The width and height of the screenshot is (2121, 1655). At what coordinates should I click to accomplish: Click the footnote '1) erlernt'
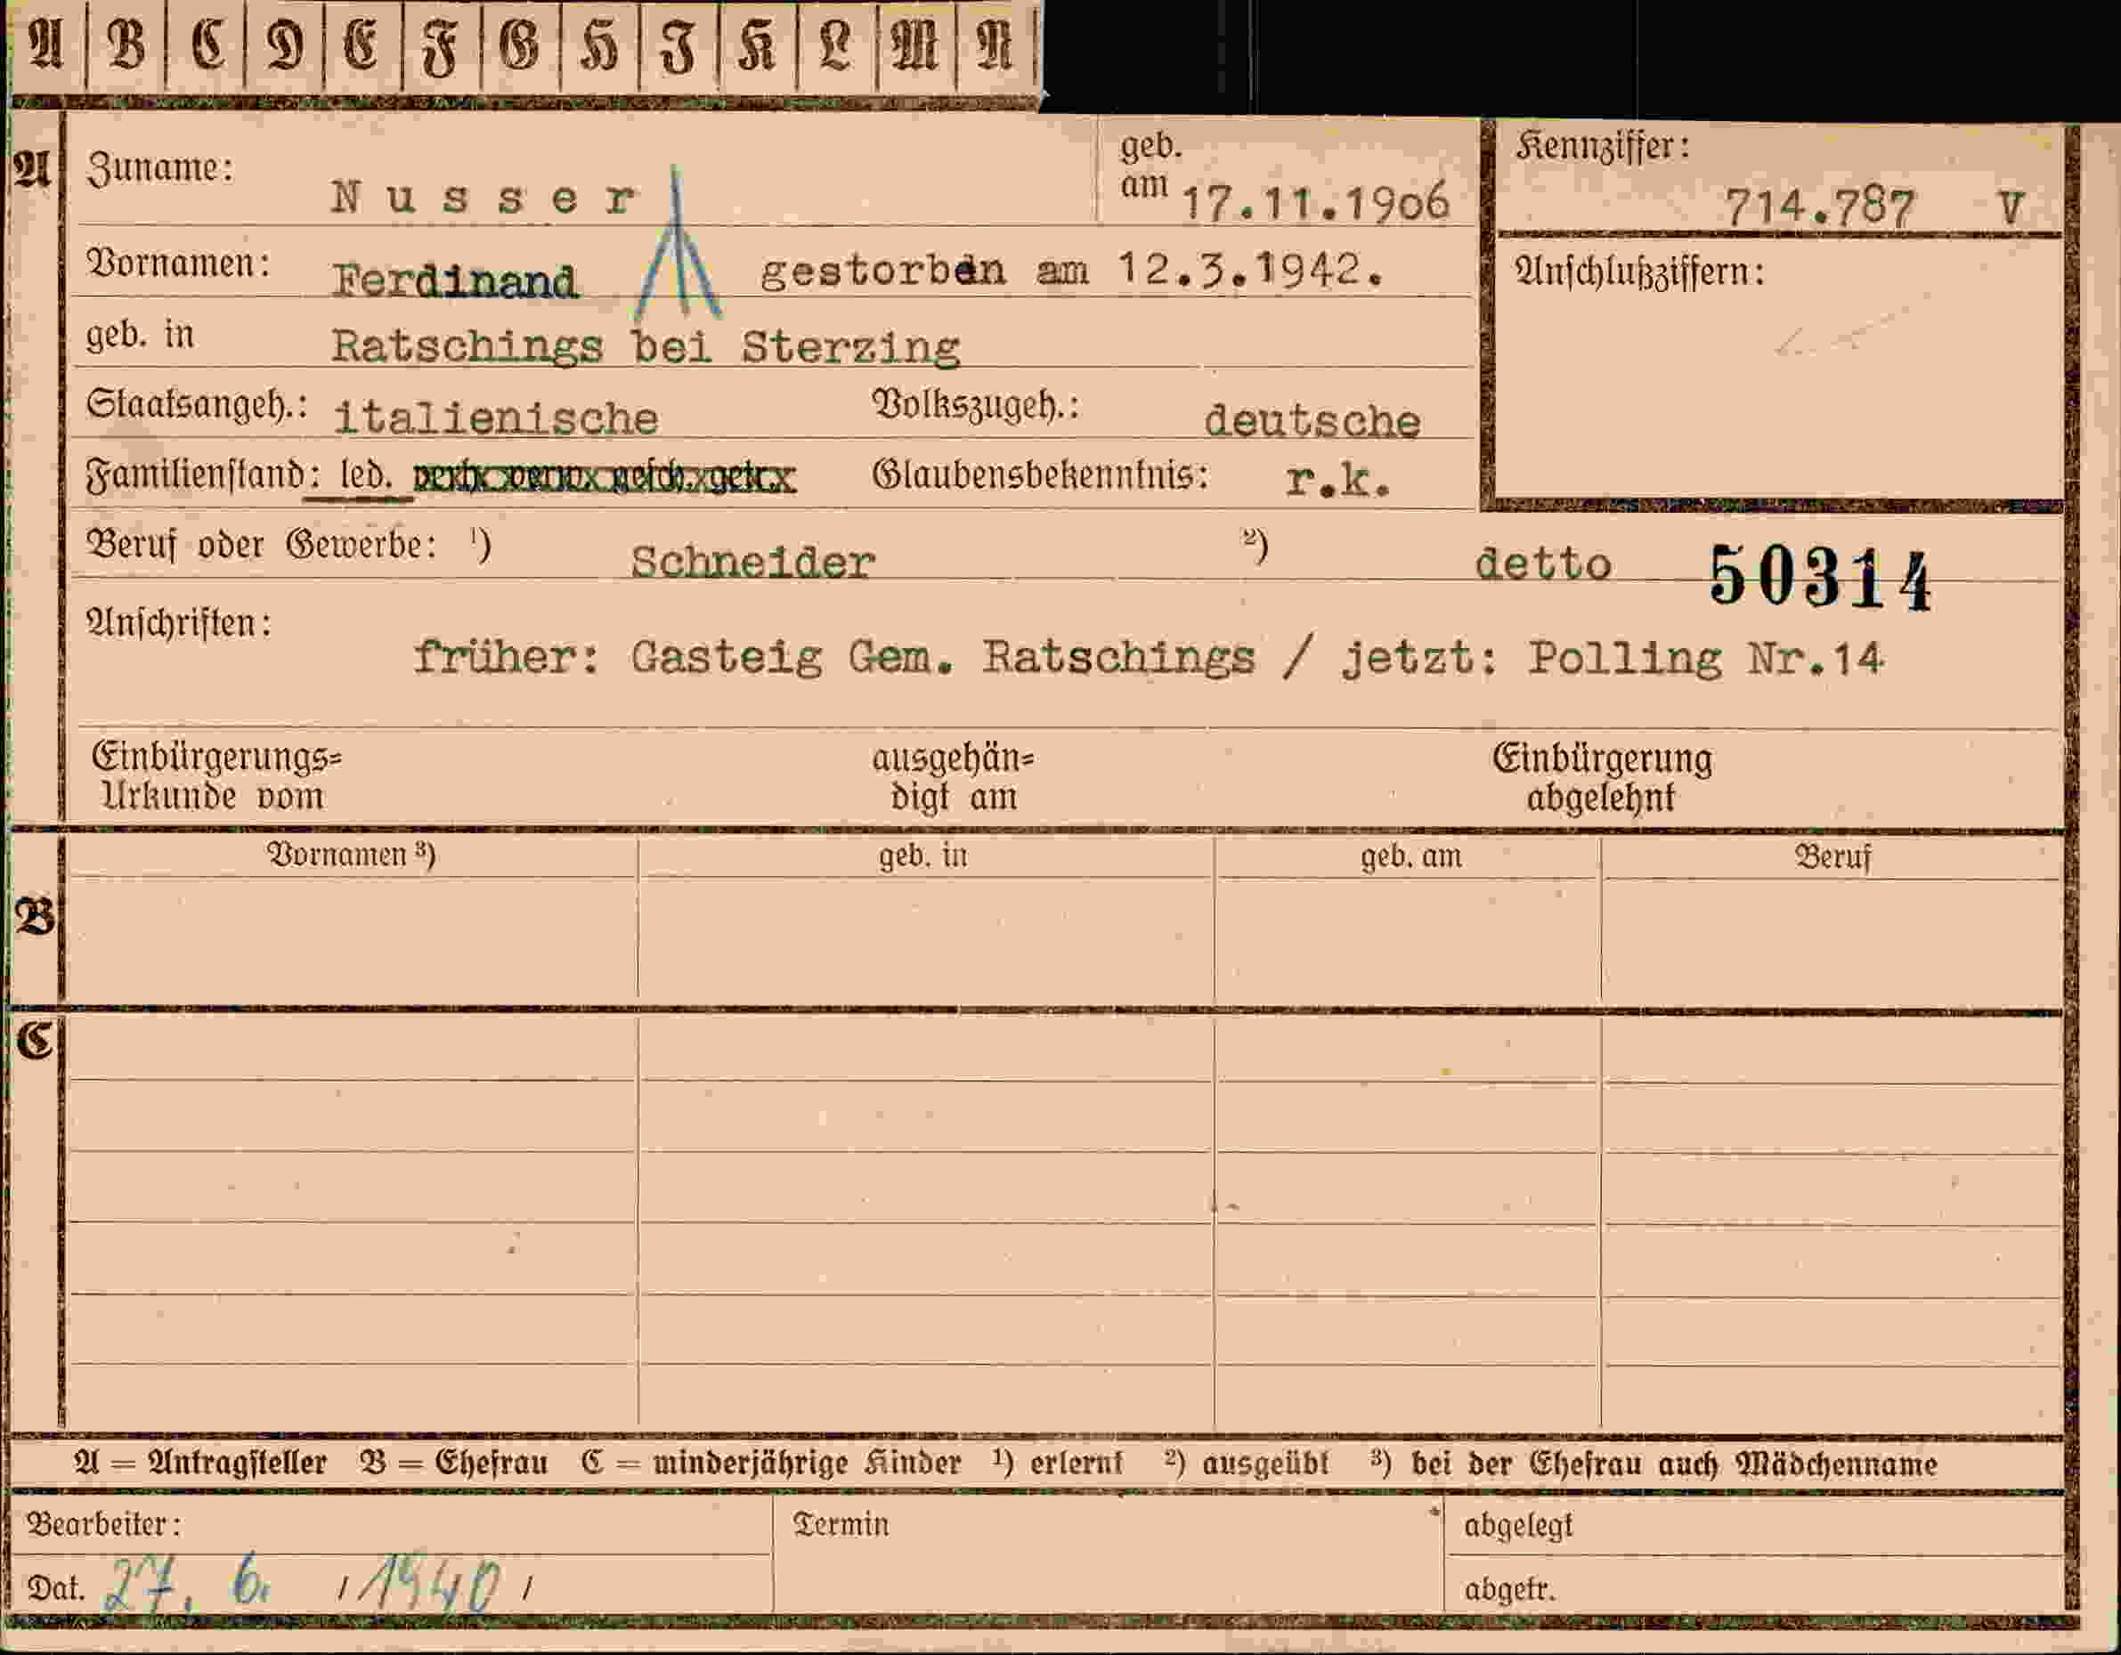point(1058,1464)
